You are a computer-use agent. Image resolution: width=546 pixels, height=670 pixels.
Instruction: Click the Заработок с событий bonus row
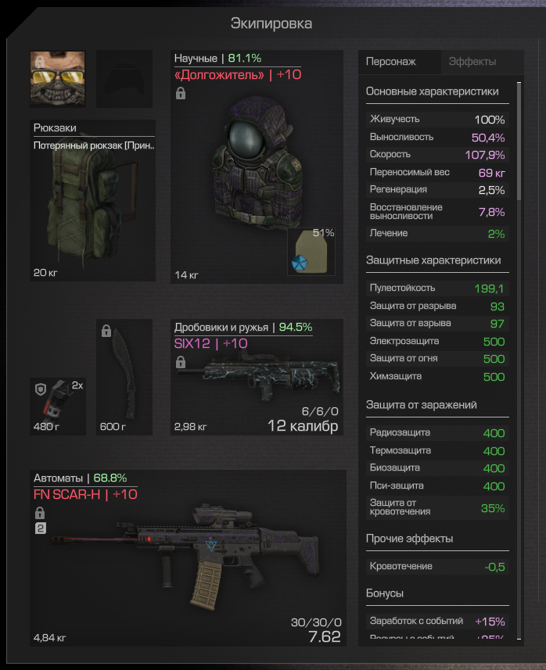point(437,622)
